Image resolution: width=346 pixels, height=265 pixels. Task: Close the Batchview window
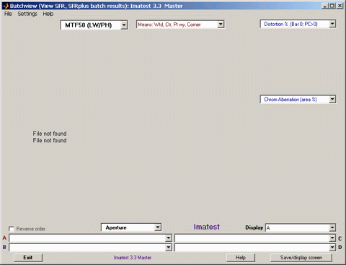[x=340, y=6]
